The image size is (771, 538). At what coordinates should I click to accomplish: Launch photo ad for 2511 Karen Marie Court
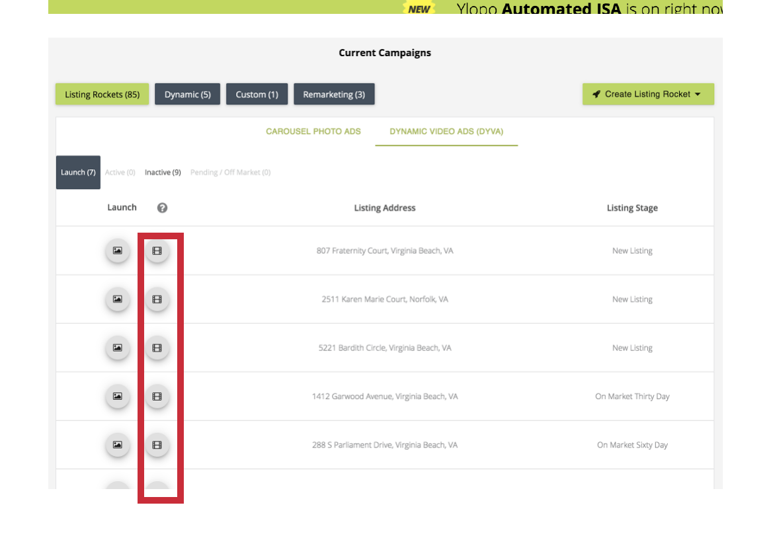pyautogui.click(x=117, y=299)
